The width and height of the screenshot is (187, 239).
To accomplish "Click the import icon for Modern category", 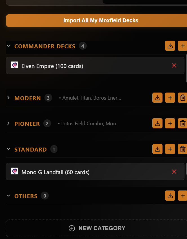I will click(157, 98).
